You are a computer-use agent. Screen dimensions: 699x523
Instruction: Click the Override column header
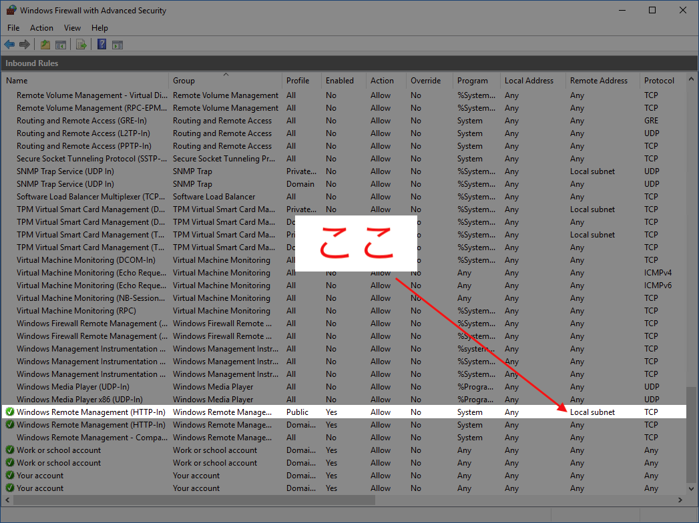(x=429, y=81)
